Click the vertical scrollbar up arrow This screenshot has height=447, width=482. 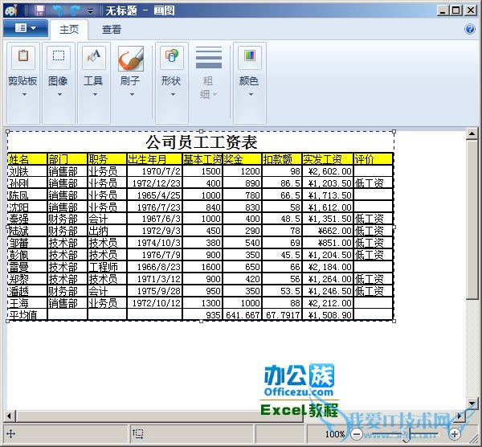(x=472, y=133)
